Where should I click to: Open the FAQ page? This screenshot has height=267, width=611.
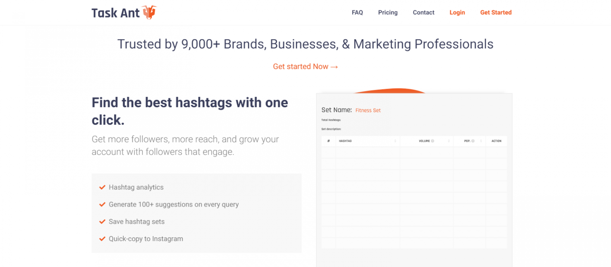click(357, 12)
